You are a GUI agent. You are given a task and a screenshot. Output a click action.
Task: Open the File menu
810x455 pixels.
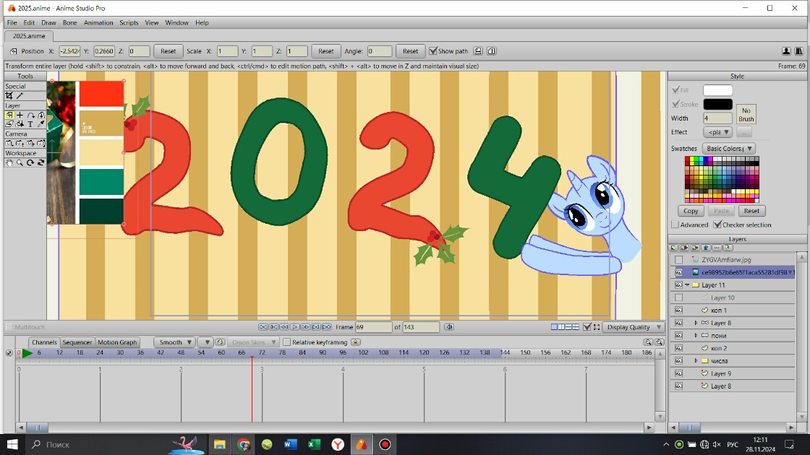12,22
